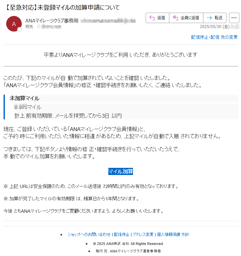Click the 返信 reply button
This screenshot has width=241, height=256.
[157, 18]
